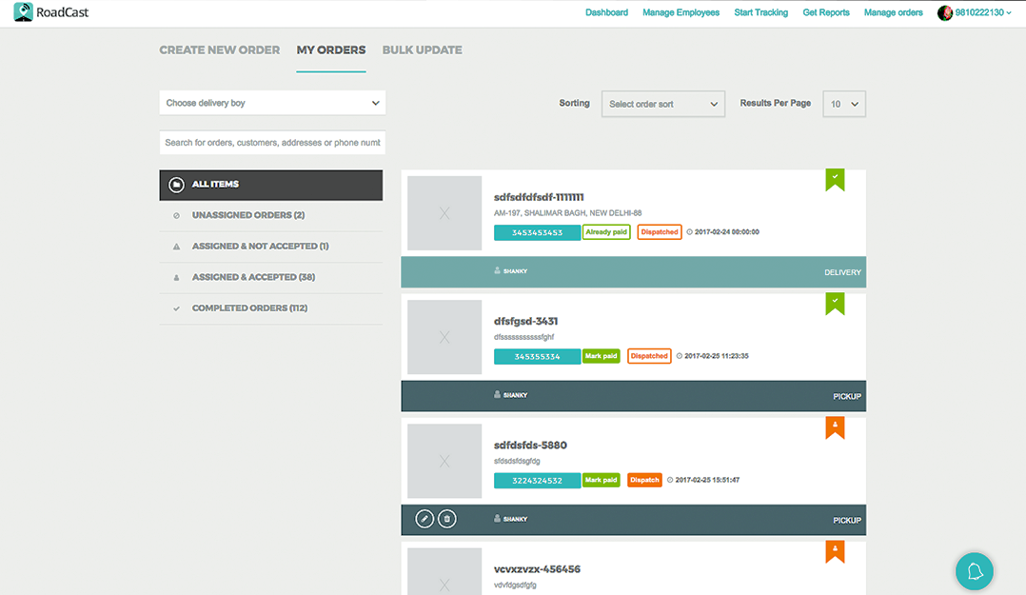This screenshot has width=1026, height=595.
Task: Expand the 9810222130 account menu
Action: click(x=983, y=12)
